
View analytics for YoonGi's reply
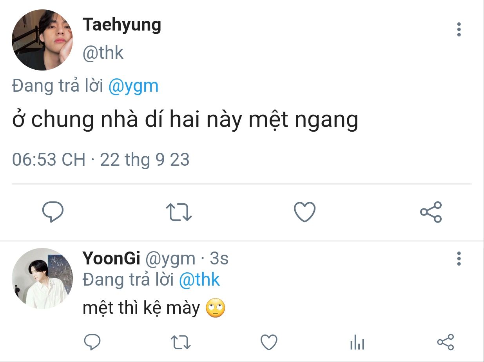(357, 342)
